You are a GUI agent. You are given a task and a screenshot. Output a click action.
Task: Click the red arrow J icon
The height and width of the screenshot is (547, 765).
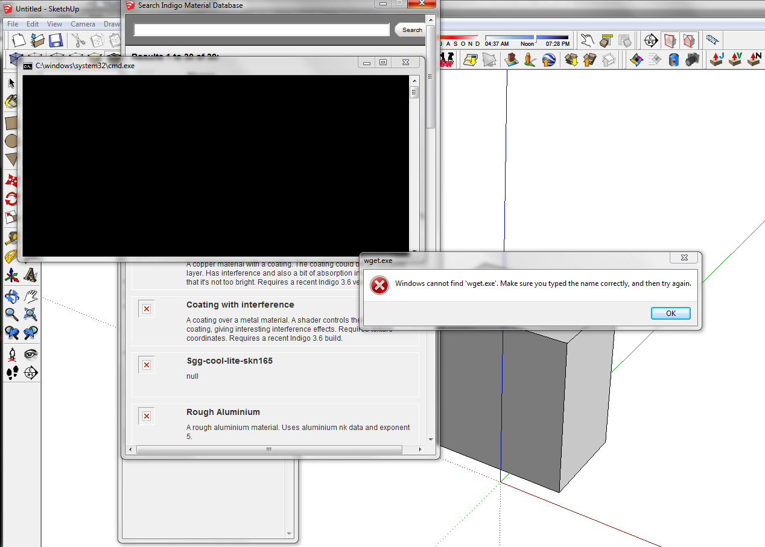717,59
